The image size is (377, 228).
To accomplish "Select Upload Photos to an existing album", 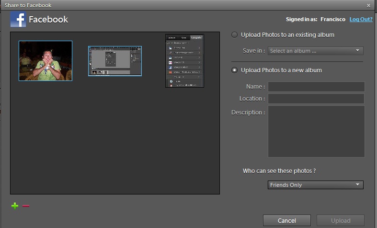I will tap(234, 34).
